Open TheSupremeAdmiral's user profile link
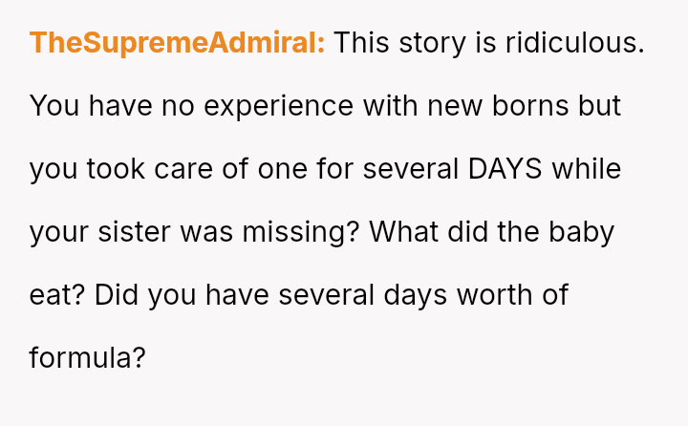This screenshot has width=688, height=426. (178, 43)
